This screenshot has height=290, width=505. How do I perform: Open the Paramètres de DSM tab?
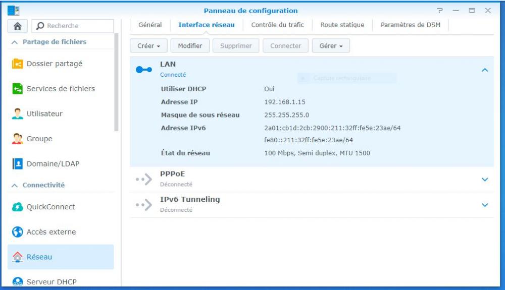(410, 25)
